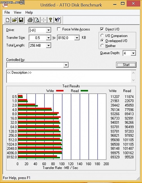This screenshot has height=183, width=142.
Task: Click the Write value 11207
Action: pyautogui.click(x=115, y=97)
